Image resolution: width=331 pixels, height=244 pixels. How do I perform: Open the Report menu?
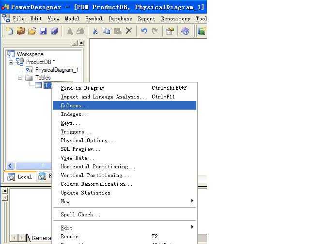tap(146, 19)
